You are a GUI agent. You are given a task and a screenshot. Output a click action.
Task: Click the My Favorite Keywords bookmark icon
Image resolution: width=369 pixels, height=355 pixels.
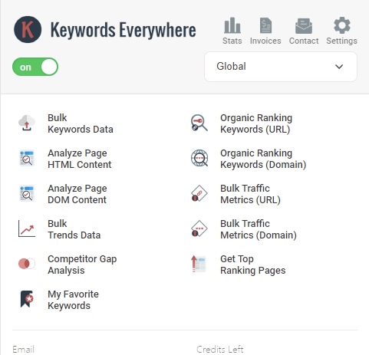[x=27, y=299]
